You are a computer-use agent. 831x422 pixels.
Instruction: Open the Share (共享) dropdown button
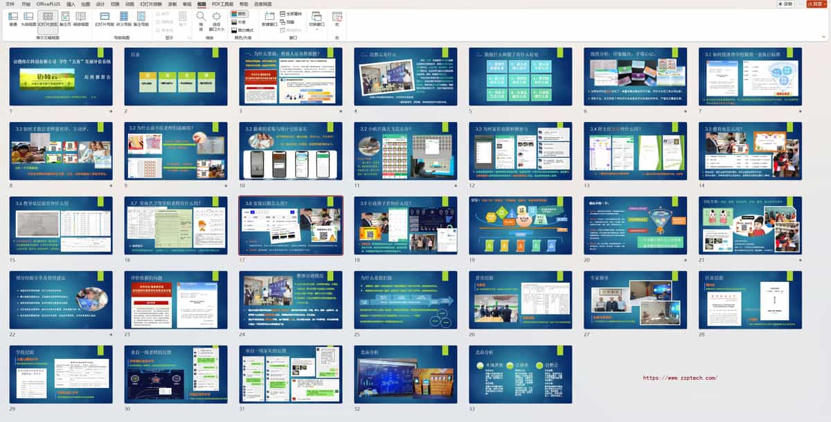(x=816, y=3)
